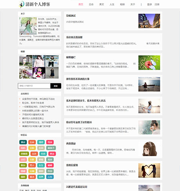The height and width of the screenshot is (191, 180).
Task: Open the article 沉默是代表就是认同
Action: tap(77, 187)
